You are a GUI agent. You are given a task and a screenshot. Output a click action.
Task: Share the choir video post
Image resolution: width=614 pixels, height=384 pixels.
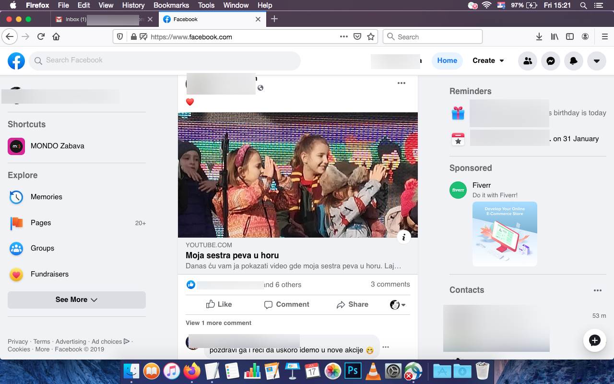352,304
